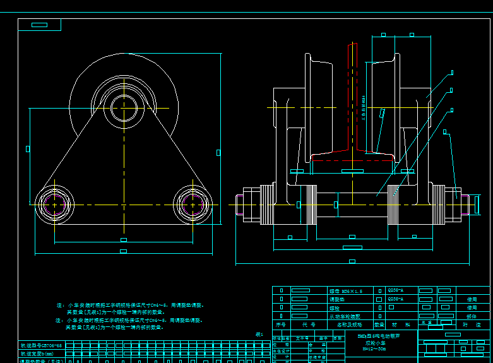The height and width of the screenshot is (363, 493).
Task: Click the '表1' table caption
Action: click(x=259, y=335)
